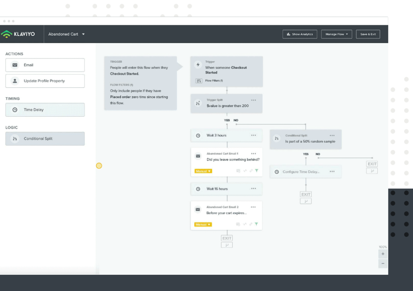Click the Flow Filters icon in trigger card
Image resolution: width=413 pixels, height=291 pixels.
pos(199,81)
